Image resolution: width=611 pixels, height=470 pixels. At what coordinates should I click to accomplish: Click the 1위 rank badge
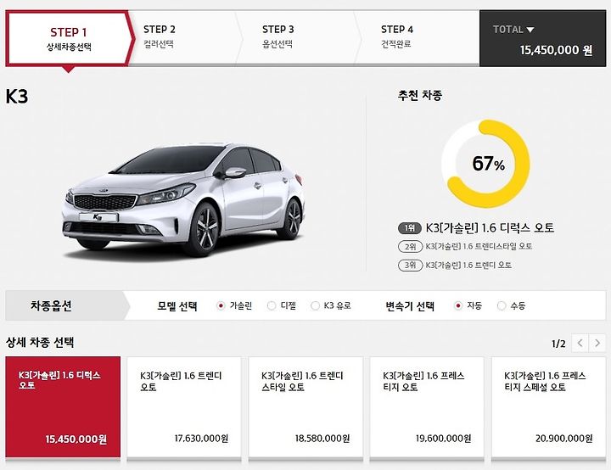click(x=410, y=228)
